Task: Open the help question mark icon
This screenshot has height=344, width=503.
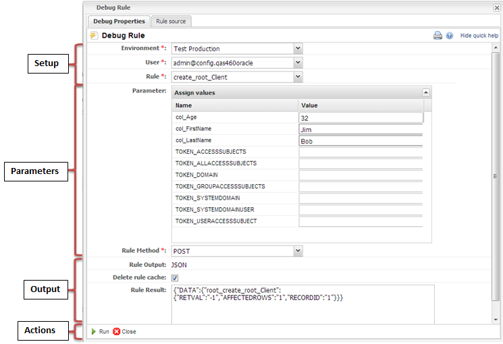Action: (450, 35)
